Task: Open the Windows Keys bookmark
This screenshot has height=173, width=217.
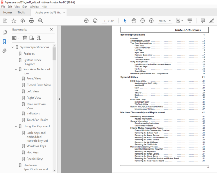Action: click(x=36, y=146)
